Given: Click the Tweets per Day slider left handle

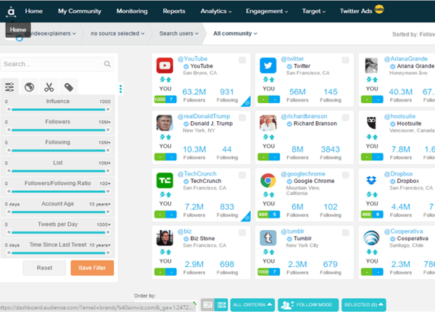Looking at the screenshot, I should [9, 232].
